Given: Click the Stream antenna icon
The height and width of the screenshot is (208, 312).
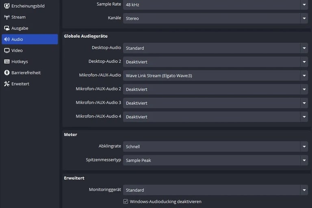Looking at the screenshot, I should click(7, 17).
